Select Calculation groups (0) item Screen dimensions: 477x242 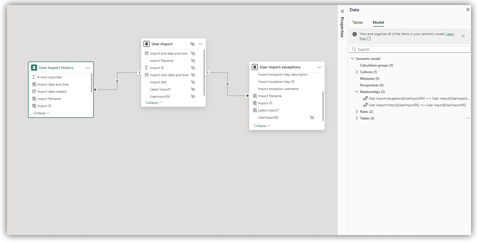(x=377, y=65)
